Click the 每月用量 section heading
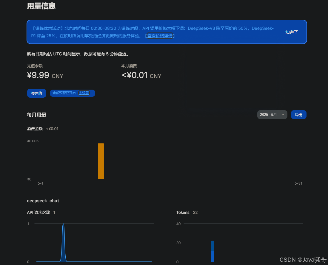 (x=37, y=115)
